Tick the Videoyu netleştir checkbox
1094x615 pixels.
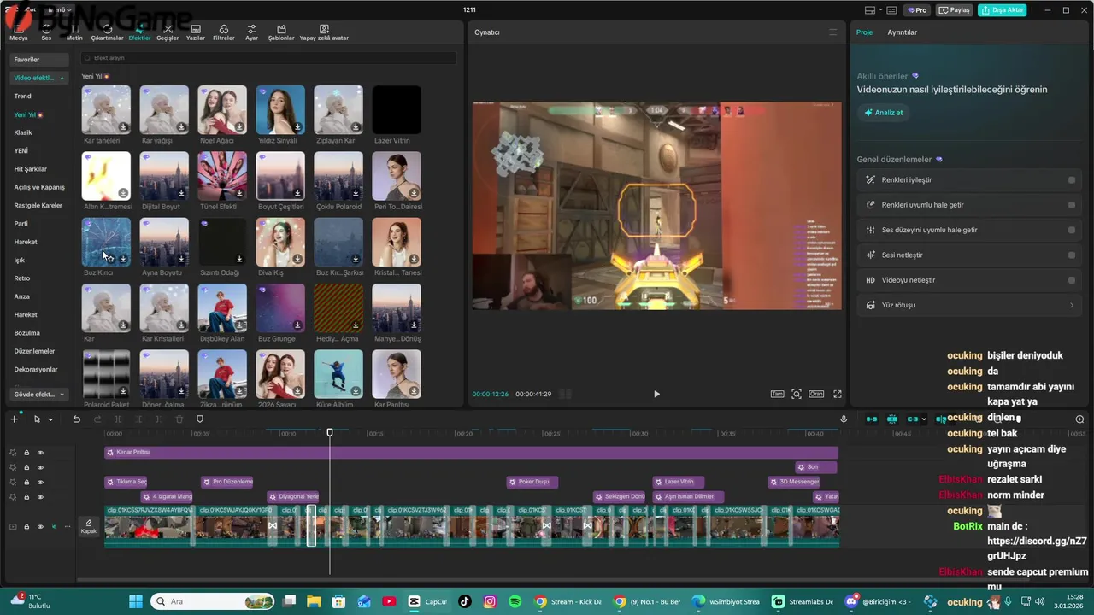tap(1072, 280)
